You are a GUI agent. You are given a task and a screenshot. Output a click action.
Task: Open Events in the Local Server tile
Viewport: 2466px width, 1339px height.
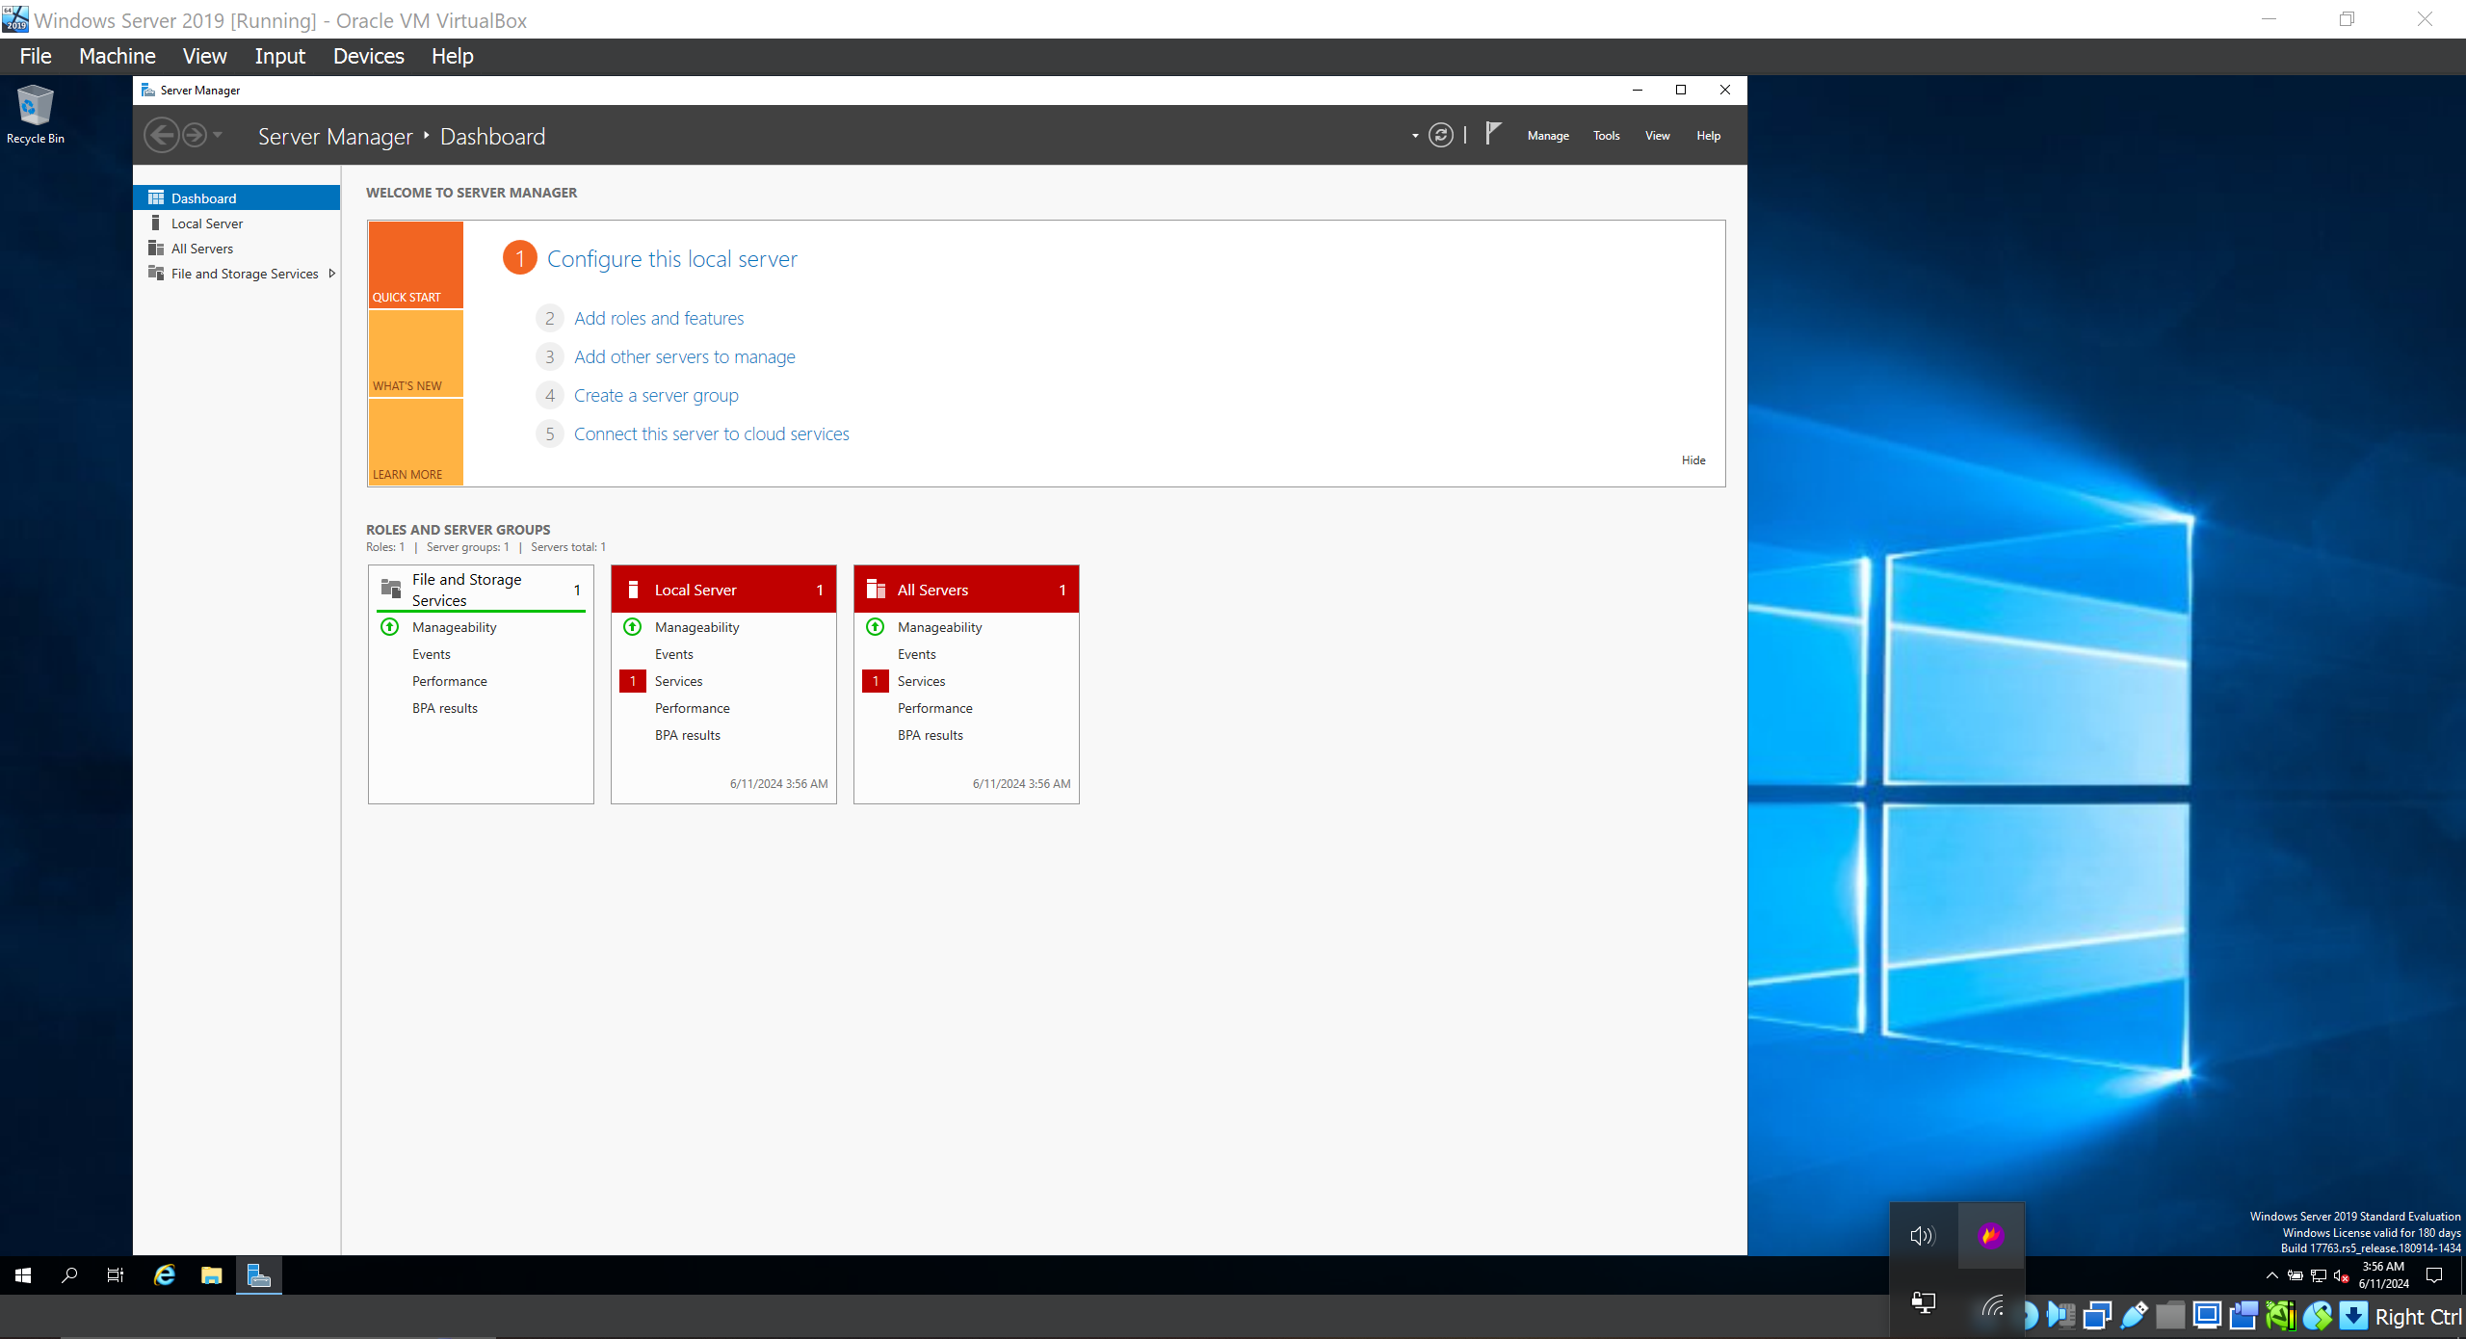(674, 654)
